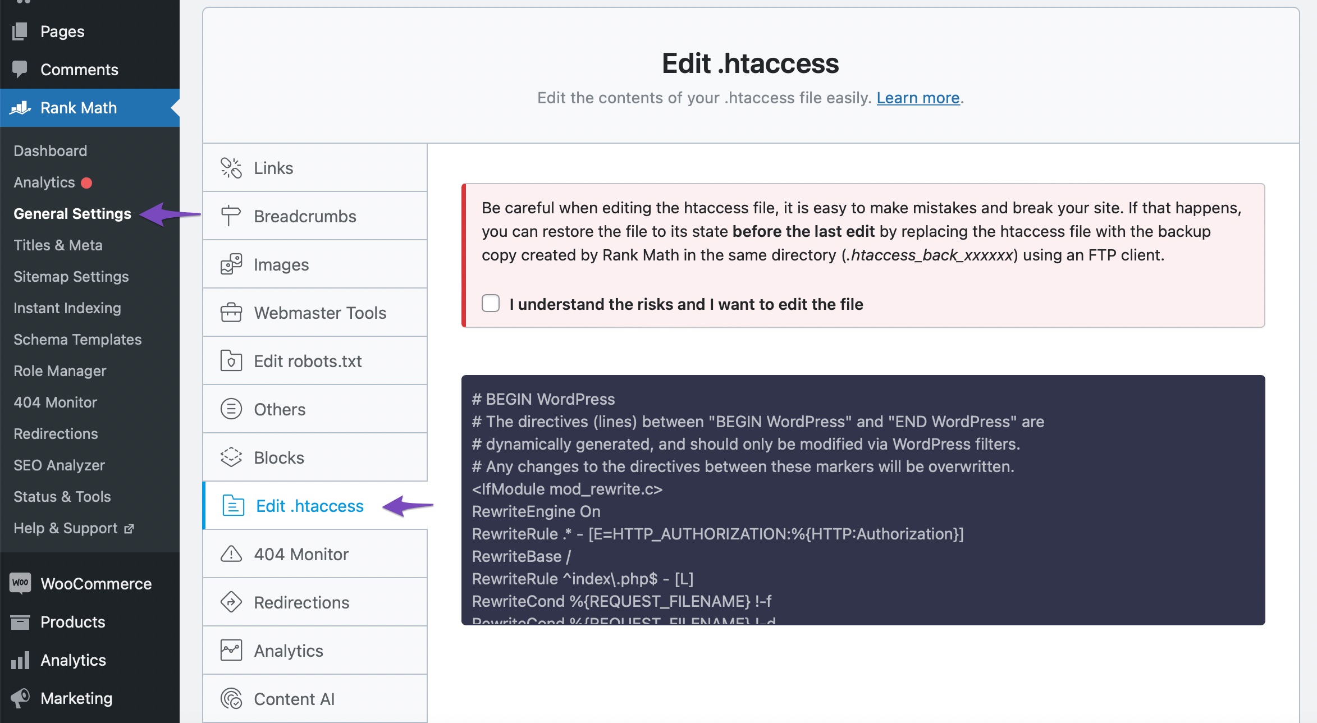
Task: Open the Edit robots.txt tab
Action: 315,361
